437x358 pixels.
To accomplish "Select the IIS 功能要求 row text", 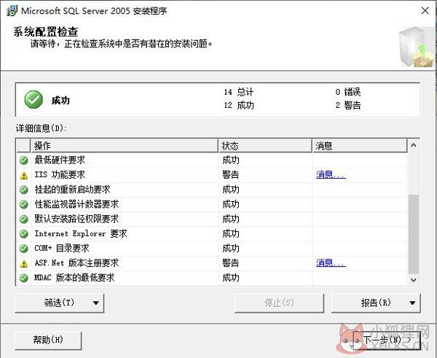I will 60,175.
